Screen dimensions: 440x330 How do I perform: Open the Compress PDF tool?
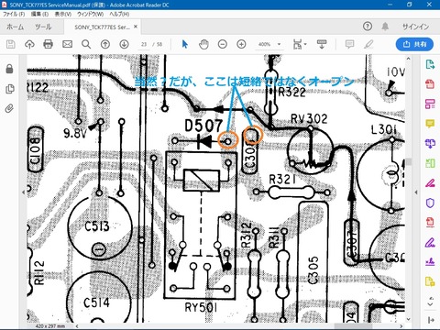click(x=430, y=223)
